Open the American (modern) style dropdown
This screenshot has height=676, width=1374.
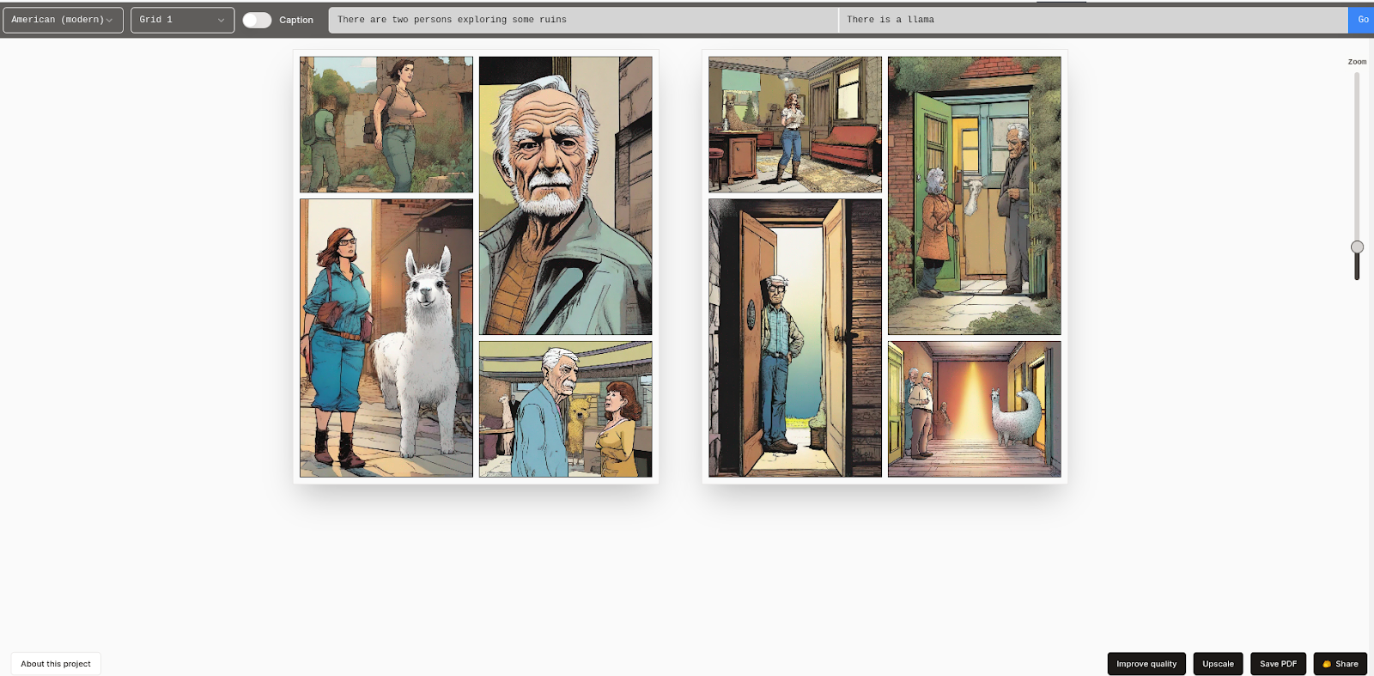[x=63, y=20]
